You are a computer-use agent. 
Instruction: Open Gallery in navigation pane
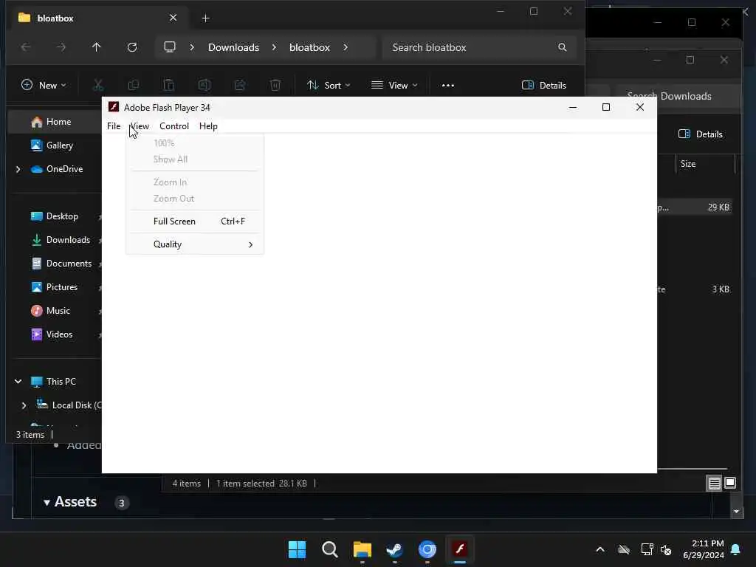tap(55, 145)
